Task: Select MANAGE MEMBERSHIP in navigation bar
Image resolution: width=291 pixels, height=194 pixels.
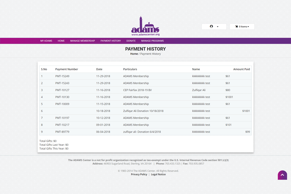Action: click(82, 41)
